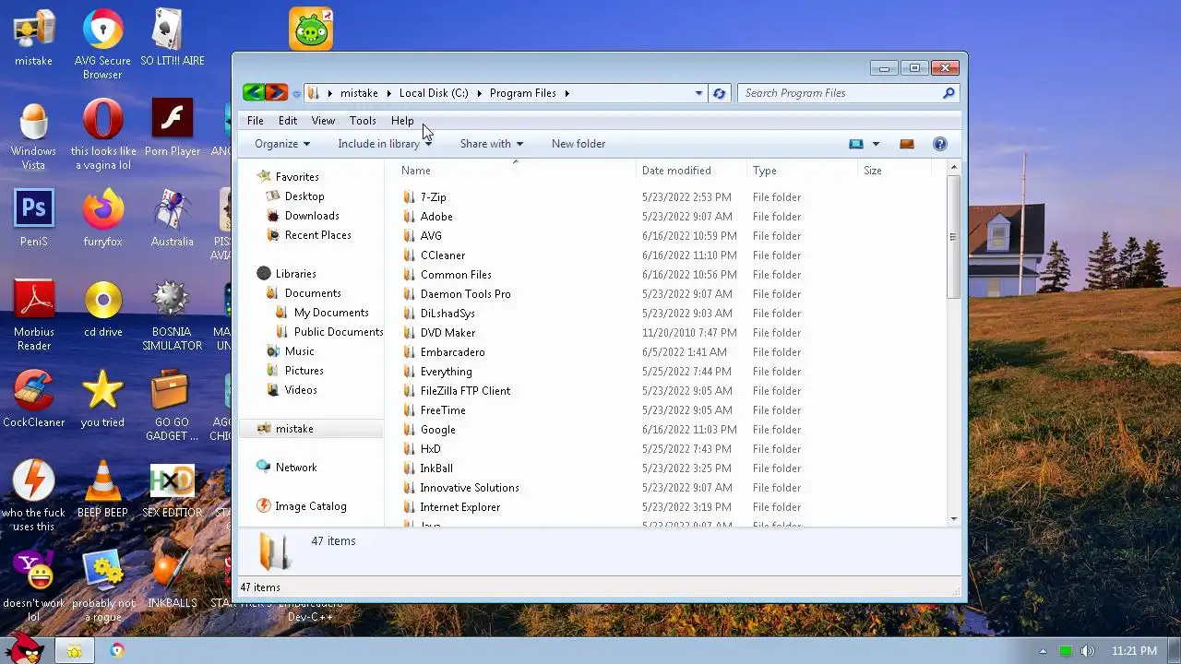Screen dimensions: 1181x664
Task: Click the volume speaker tray icon
Action: (1088, 651)
